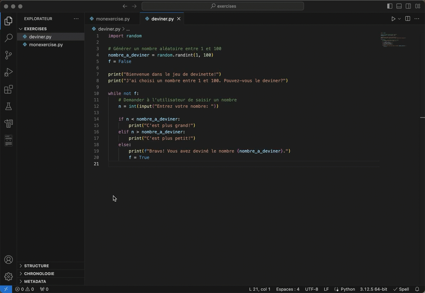Expand the CHRONOLOGIE section

pyautogui.click(x=51, y=273)
